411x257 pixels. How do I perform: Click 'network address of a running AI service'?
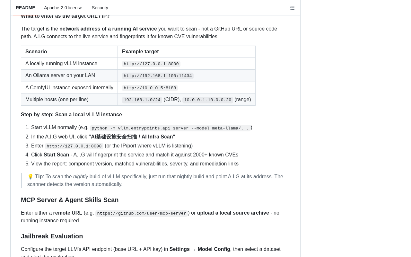(108, 29)
